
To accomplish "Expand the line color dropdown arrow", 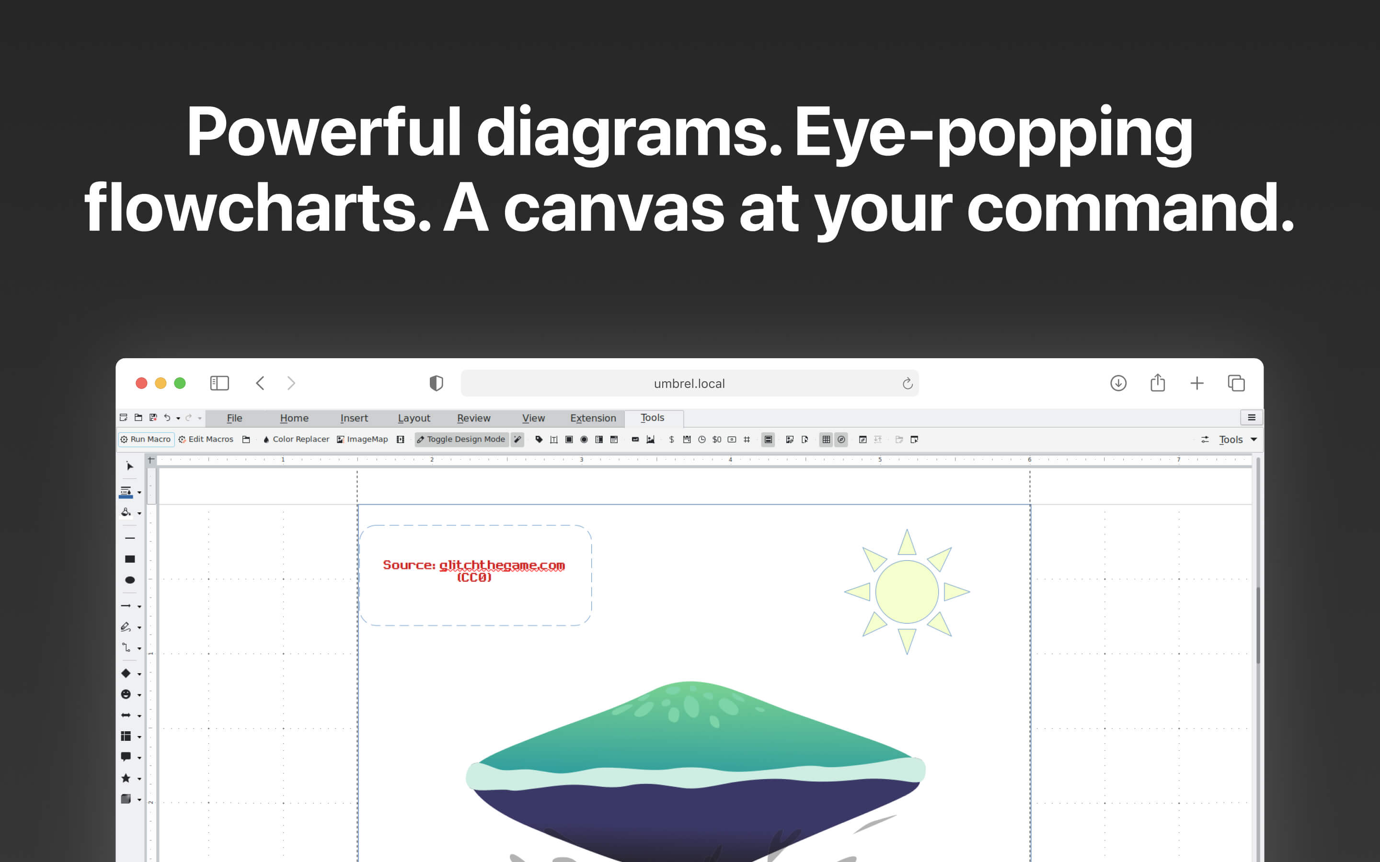I will coord(139,493).
